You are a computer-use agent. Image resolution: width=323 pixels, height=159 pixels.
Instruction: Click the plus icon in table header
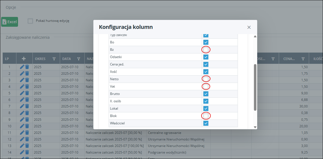click(x=24, y=59)
